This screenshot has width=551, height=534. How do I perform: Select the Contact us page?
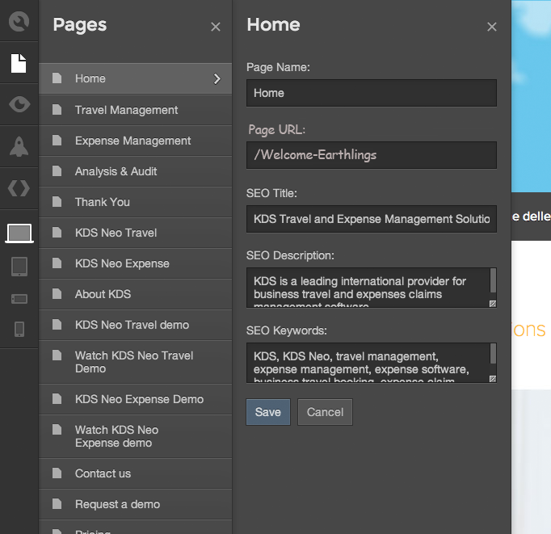tap(103, 473)
